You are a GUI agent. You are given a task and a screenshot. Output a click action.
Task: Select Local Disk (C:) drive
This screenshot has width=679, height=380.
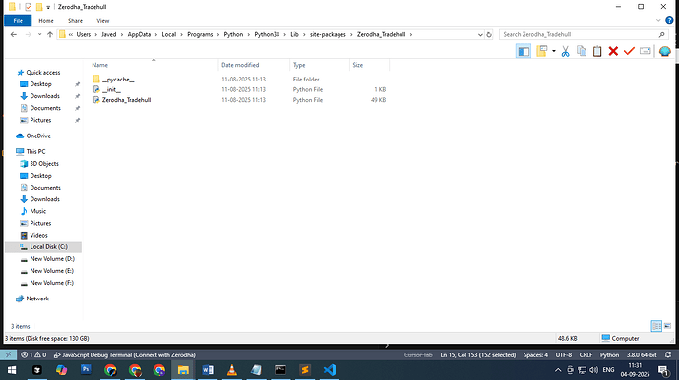[48, 246]
